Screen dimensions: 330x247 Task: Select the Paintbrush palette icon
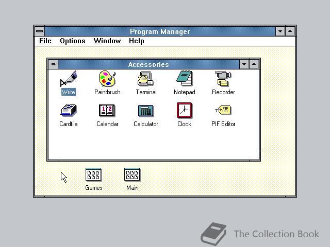pos(107,79)
